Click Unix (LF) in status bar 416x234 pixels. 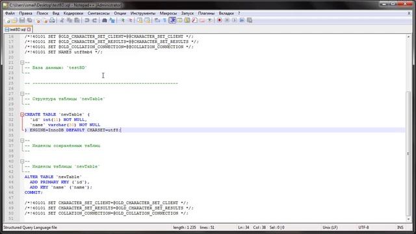(330, 227)
